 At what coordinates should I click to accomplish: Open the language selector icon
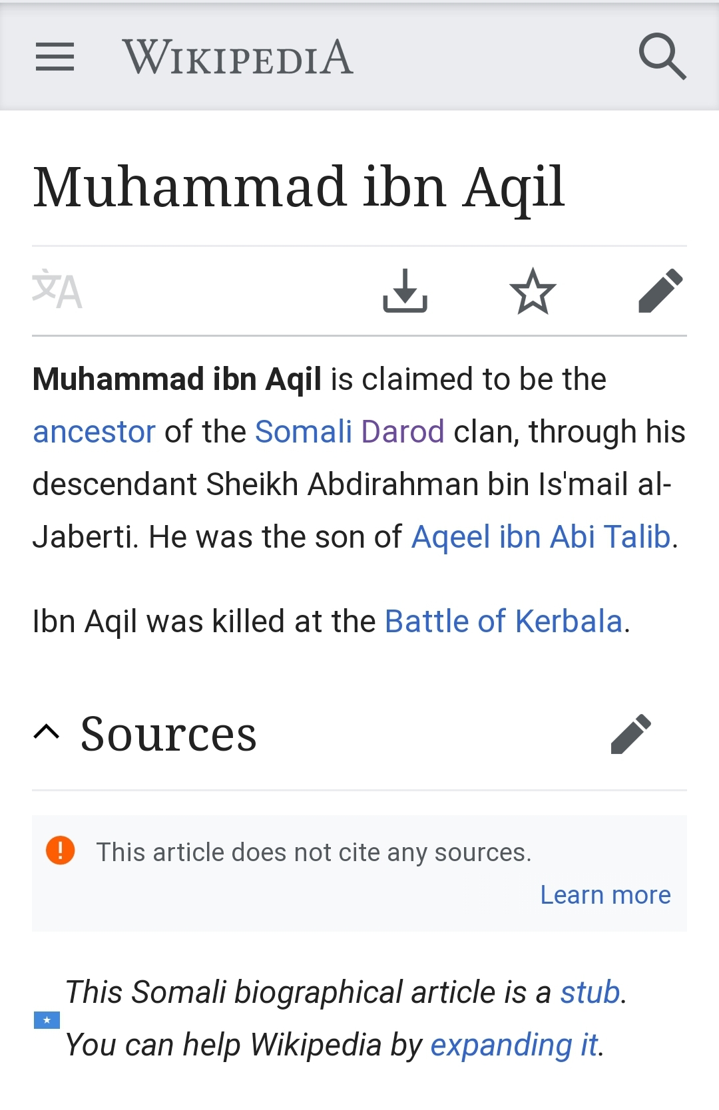click(57, 289)
